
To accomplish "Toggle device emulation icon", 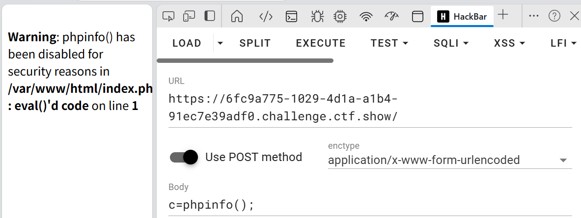I will (189, 16).
